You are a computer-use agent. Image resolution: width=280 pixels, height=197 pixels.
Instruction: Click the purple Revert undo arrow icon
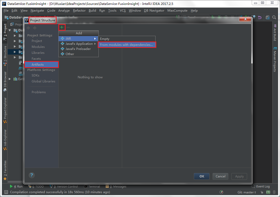tap(260, 17)
